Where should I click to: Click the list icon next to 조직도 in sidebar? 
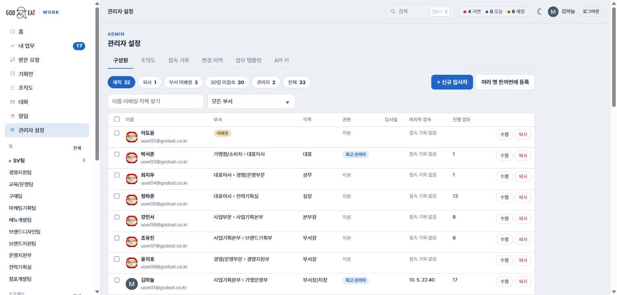pos(12,88)
